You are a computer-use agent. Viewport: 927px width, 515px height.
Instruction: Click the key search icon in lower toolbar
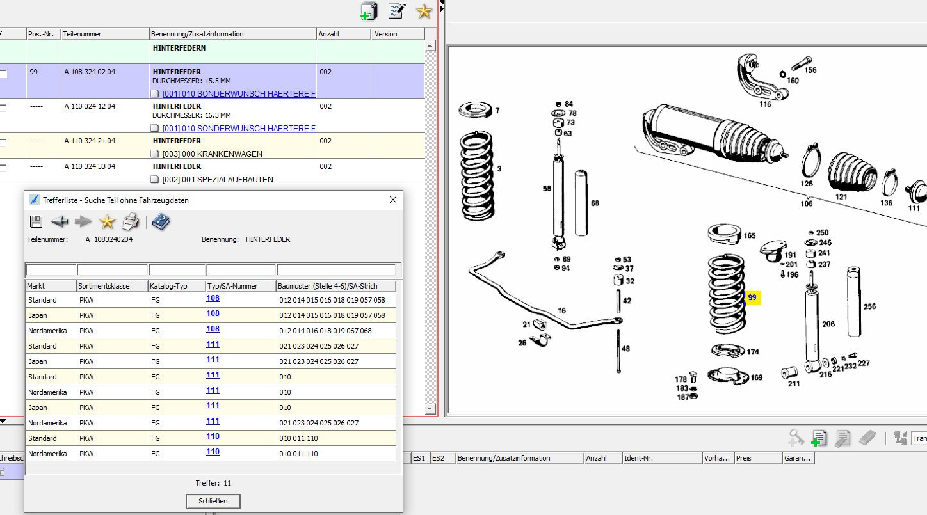click(x=796, y=438)
